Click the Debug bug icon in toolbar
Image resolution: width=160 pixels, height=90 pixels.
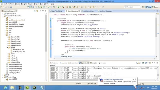pyautogui.click(x=54, y=7)
